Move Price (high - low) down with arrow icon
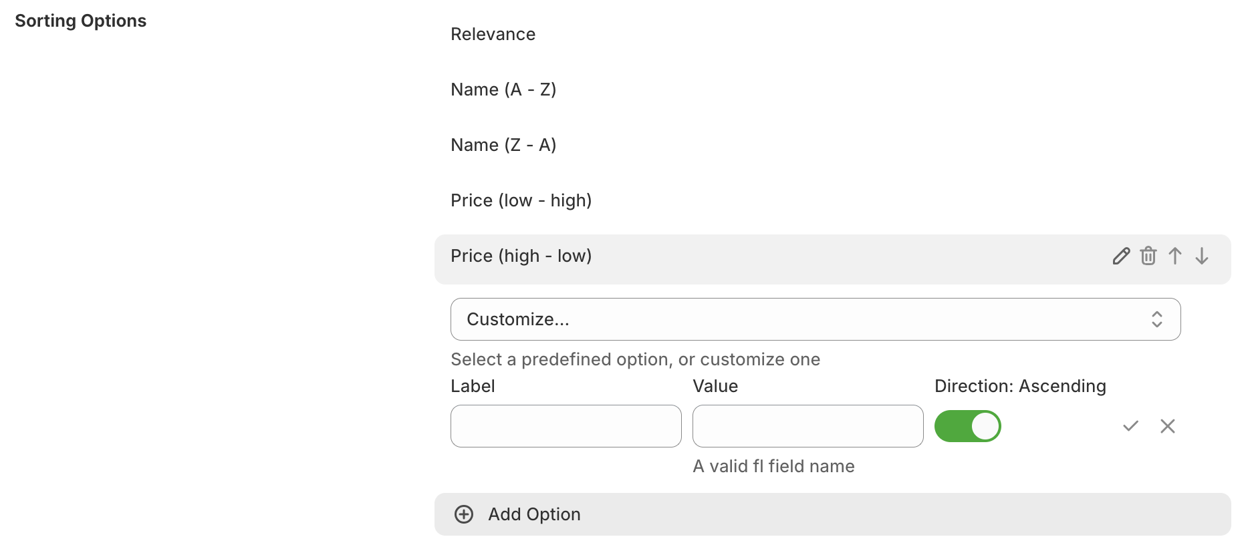1250x553 pixels. click(x=1201, y=256)
